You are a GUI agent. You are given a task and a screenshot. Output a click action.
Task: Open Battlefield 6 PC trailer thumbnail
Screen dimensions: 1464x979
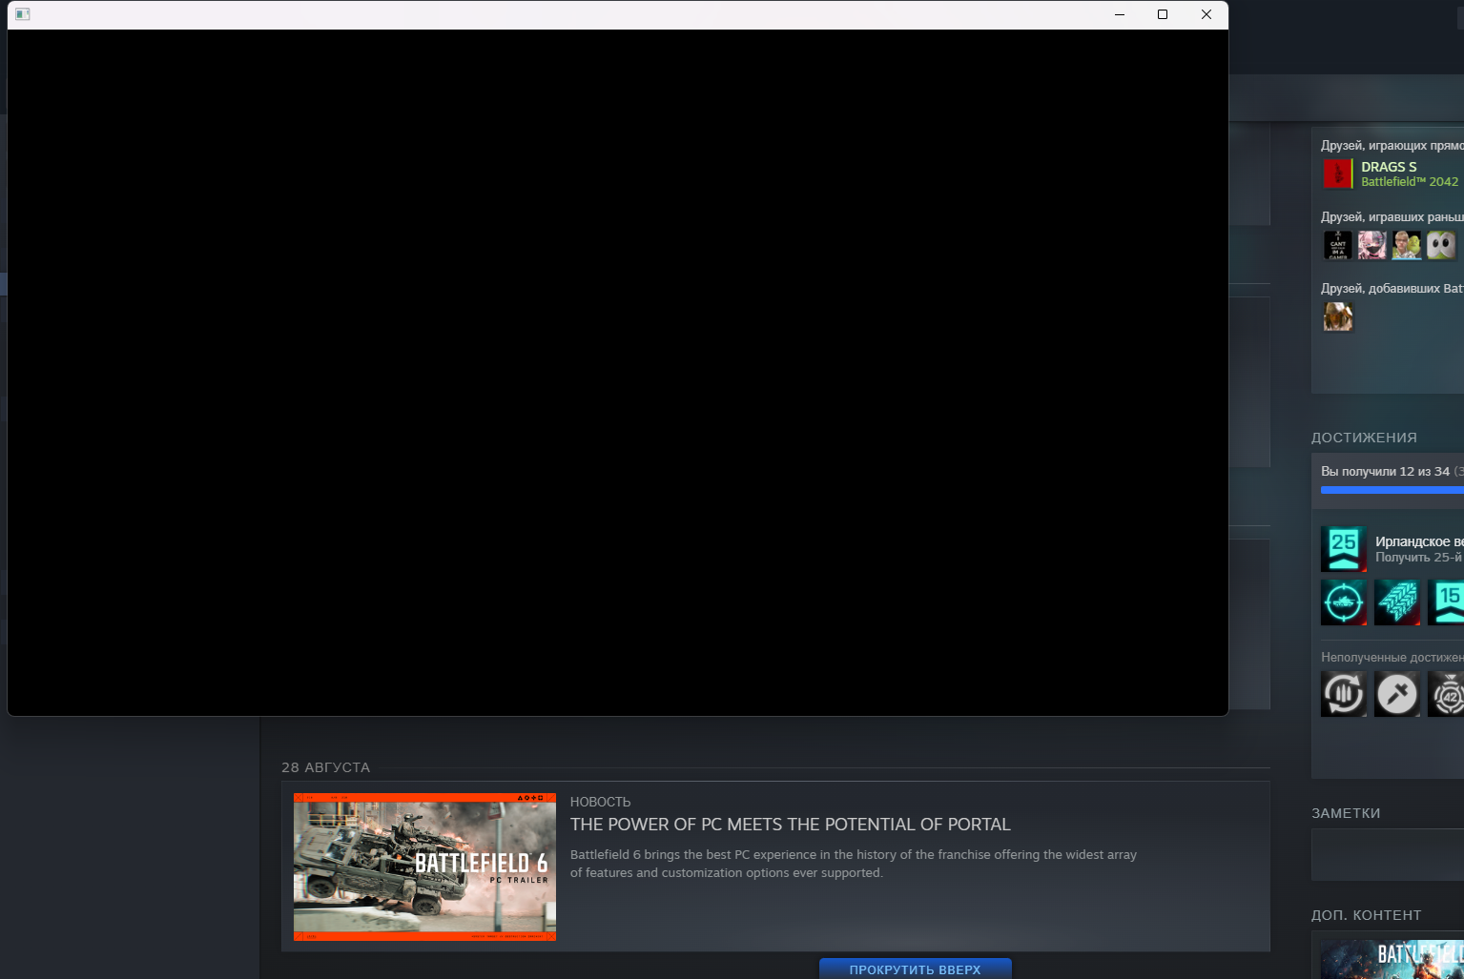(424, 867)
